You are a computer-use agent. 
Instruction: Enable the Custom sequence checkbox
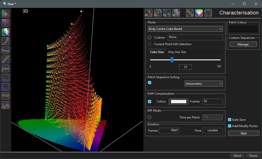(149, 38)
